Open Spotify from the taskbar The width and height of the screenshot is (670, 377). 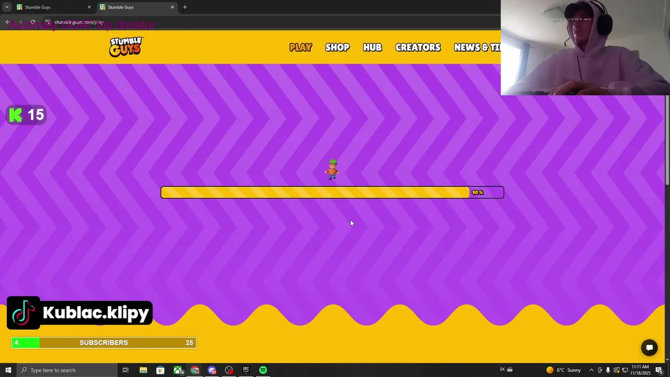point(263,370)
